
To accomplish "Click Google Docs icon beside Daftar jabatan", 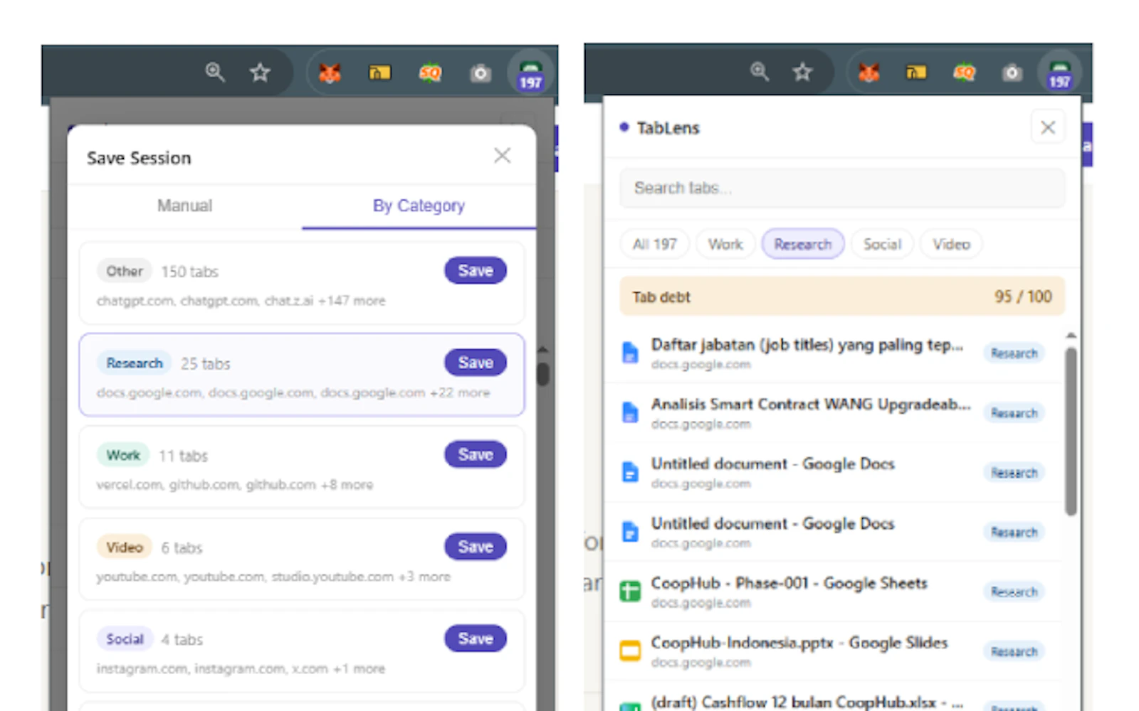I will 630,353.
